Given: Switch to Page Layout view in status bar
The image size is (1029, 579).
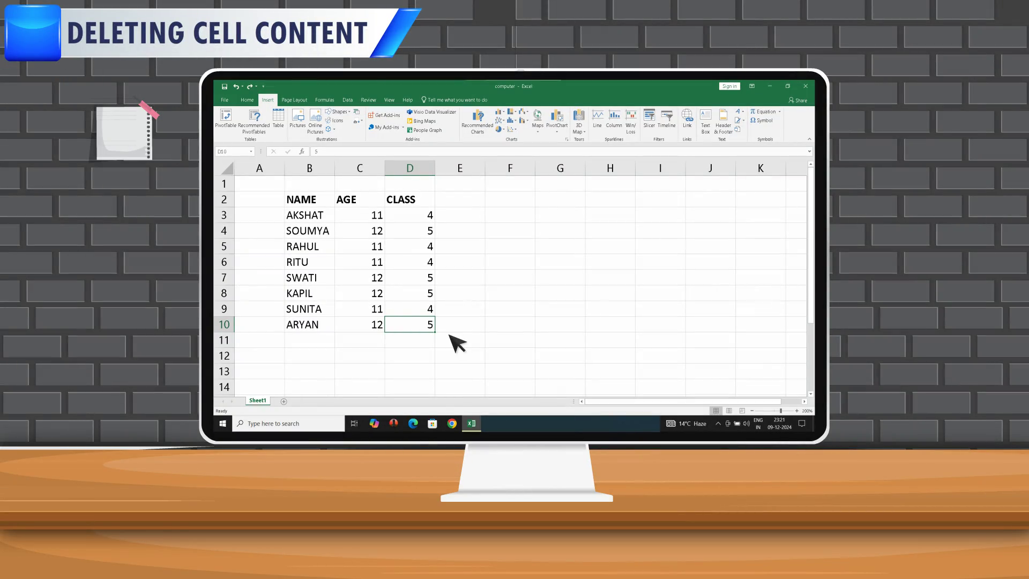Looking at the screenshot, I should point(729,411).
